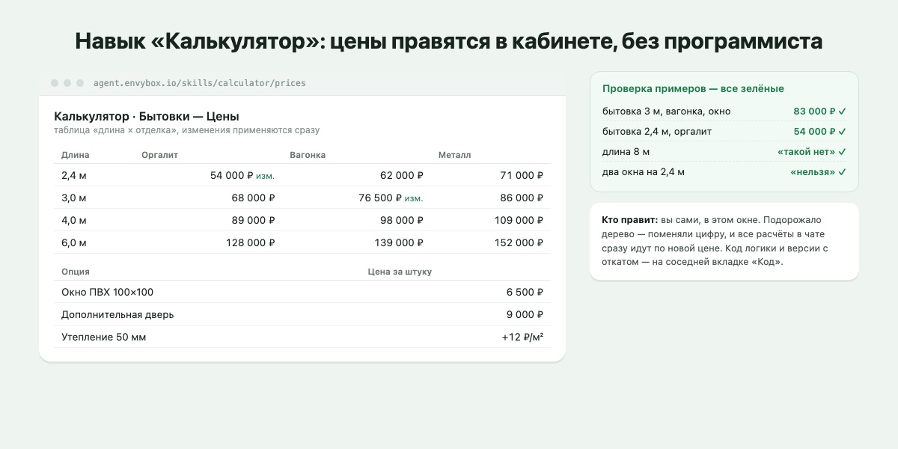This screenshot has width=898, height=449.
Task: Click the «Проверка примеров — все зелёные» heading
Action: [693, 88]
